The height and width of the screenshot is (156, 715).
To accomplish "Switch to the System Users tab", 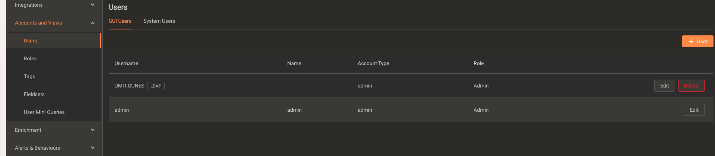I will pyautogui.click(x=159, y=21).
